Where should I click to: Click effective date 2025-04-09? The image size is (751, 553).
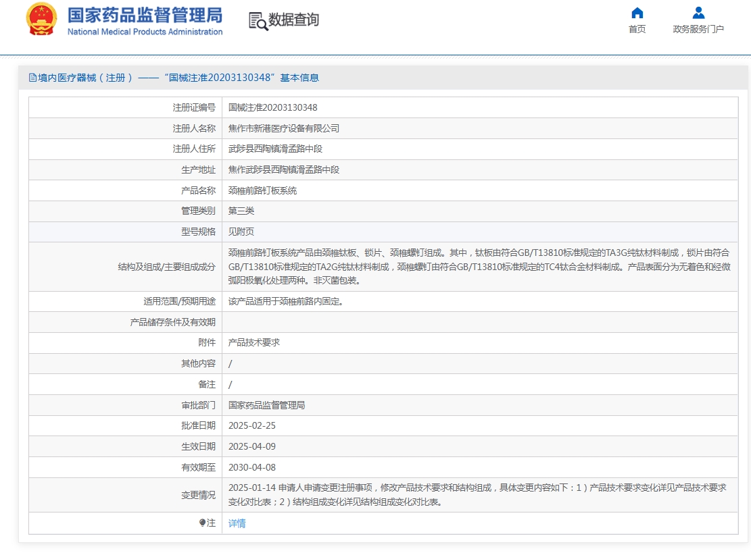(252, 446)
